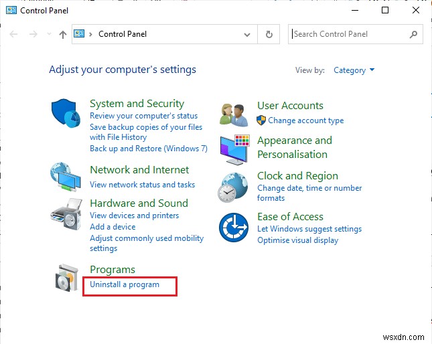Click Uninstall a program link
432x344 pixels.
[x=125, y=284]
